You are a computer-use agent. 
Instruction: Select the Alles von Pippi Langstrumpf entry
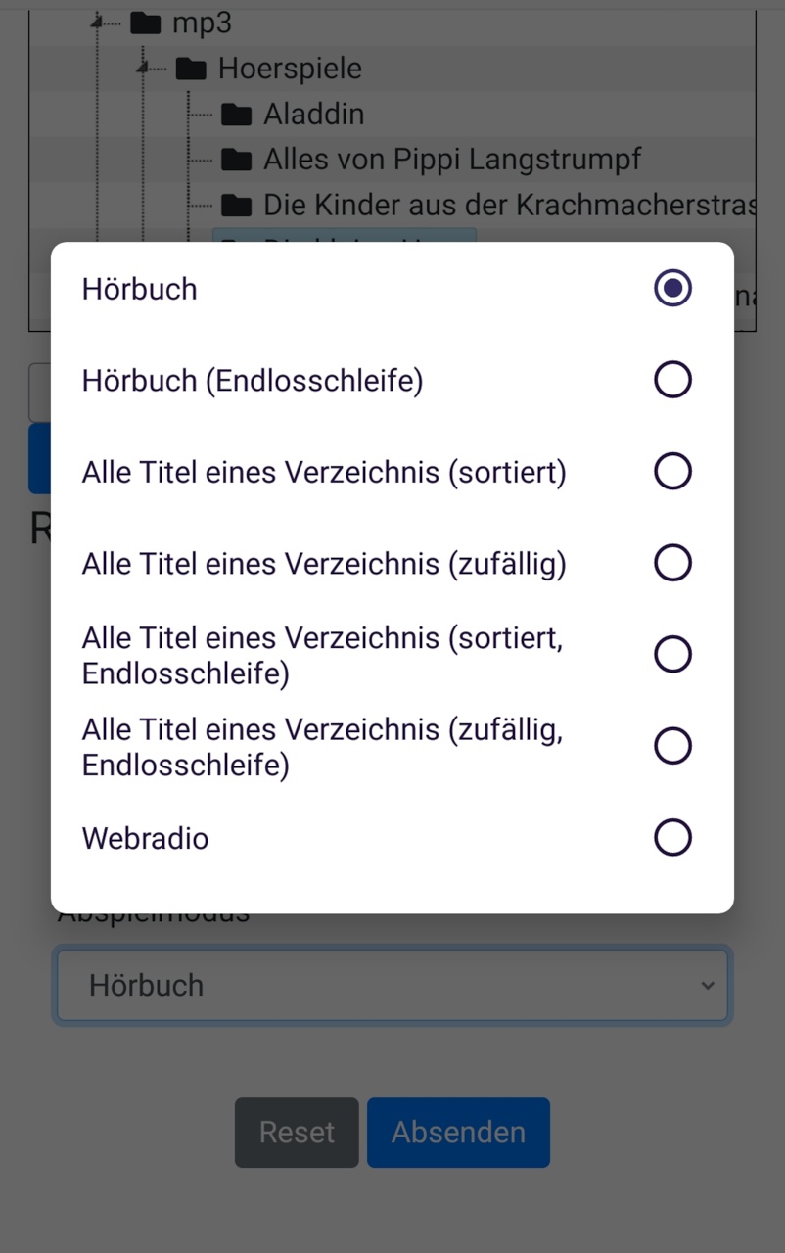tap(452, 160)
